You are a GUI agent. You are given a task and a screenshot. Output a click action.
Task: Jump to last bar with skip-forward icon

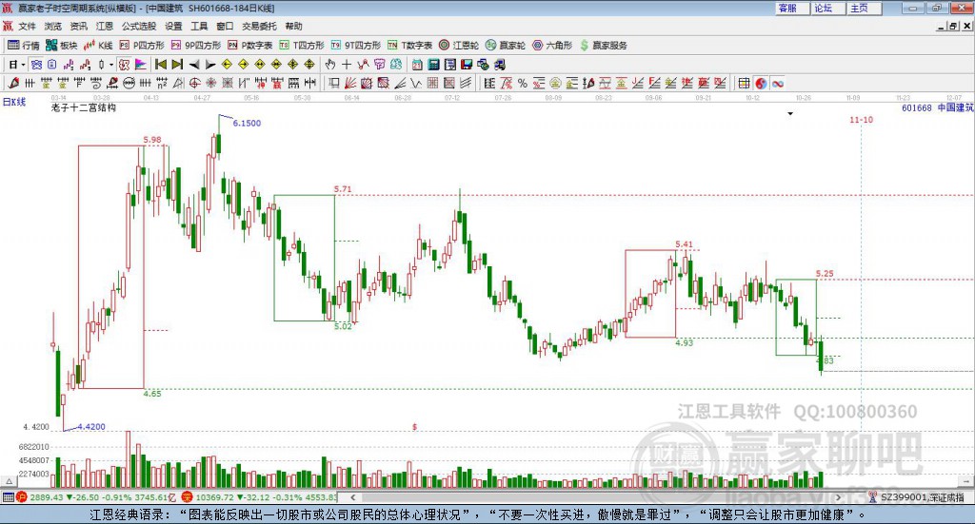pyautogui.click(x=177, y=65)
